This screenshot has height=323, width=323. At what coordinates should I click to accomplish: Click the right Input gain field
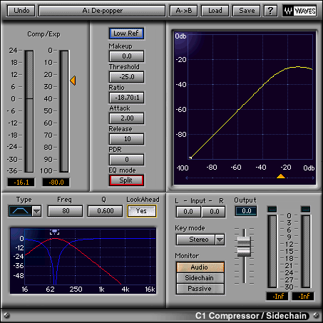click(214, 212)
